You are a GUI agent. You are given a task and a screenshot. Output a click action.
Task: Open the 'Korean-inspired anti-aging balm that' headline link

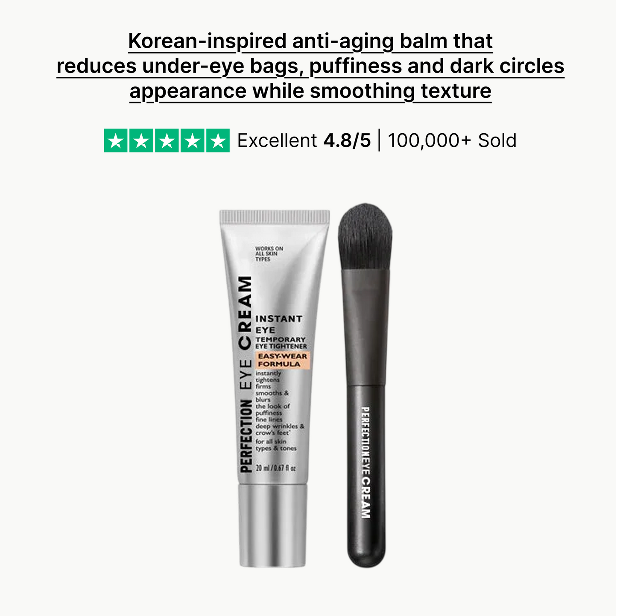[310, 41]
